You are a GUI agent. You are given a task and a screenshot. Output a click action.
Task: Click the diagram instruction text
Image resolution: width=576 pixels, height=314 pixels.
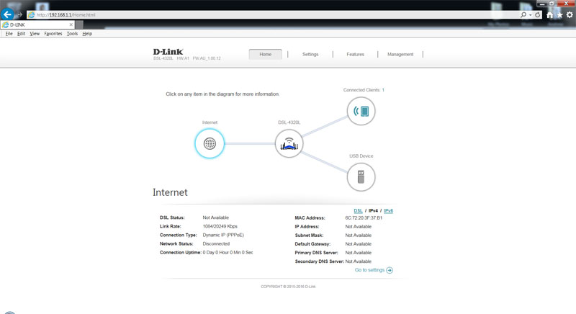coord(222,94)
